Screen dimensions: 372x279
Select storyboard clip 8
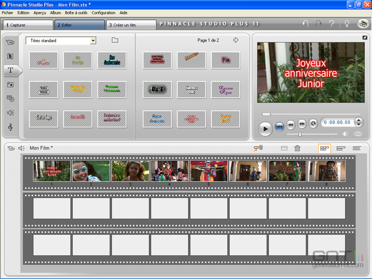coord(326,171)
